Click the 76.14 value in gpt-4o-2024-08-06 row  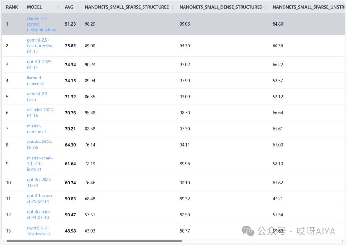click(90, 145)
